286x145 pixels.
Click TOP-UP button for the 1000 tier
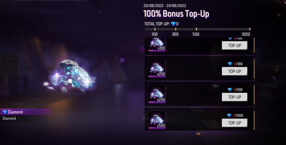point(235,123)
